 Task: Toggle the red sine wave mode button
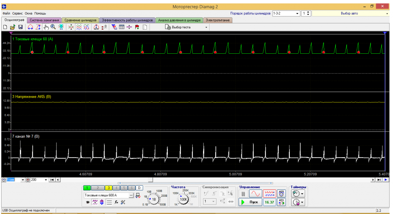(255, 194)
